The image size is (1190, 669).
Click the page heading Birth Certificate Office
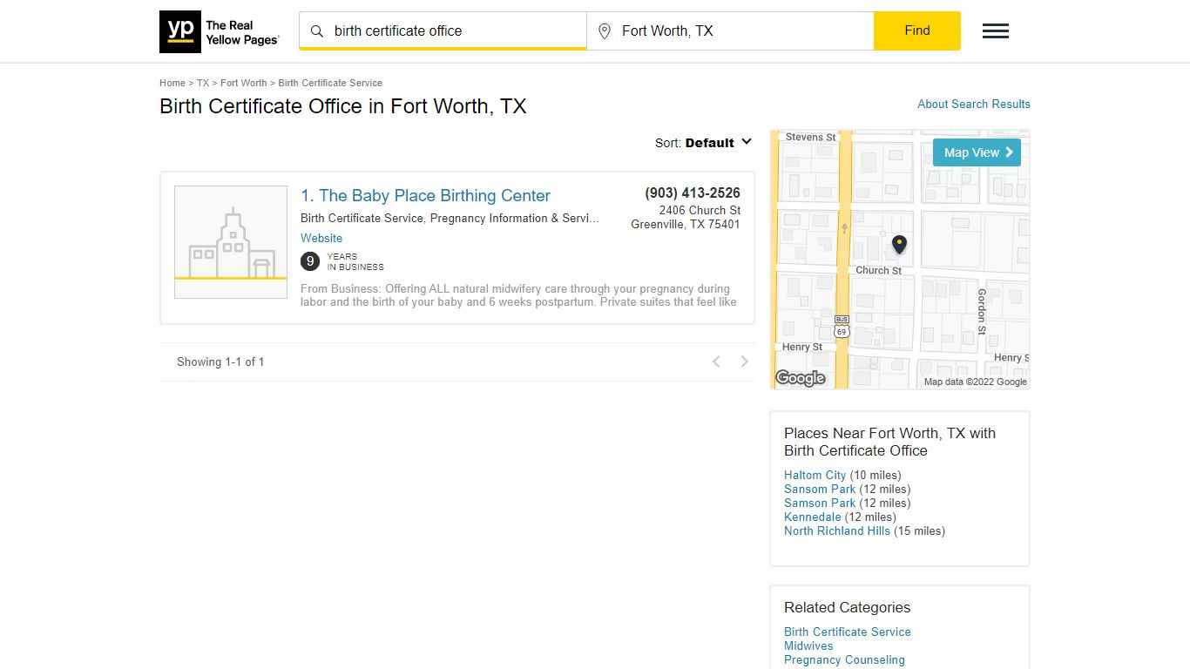point(343,106)
